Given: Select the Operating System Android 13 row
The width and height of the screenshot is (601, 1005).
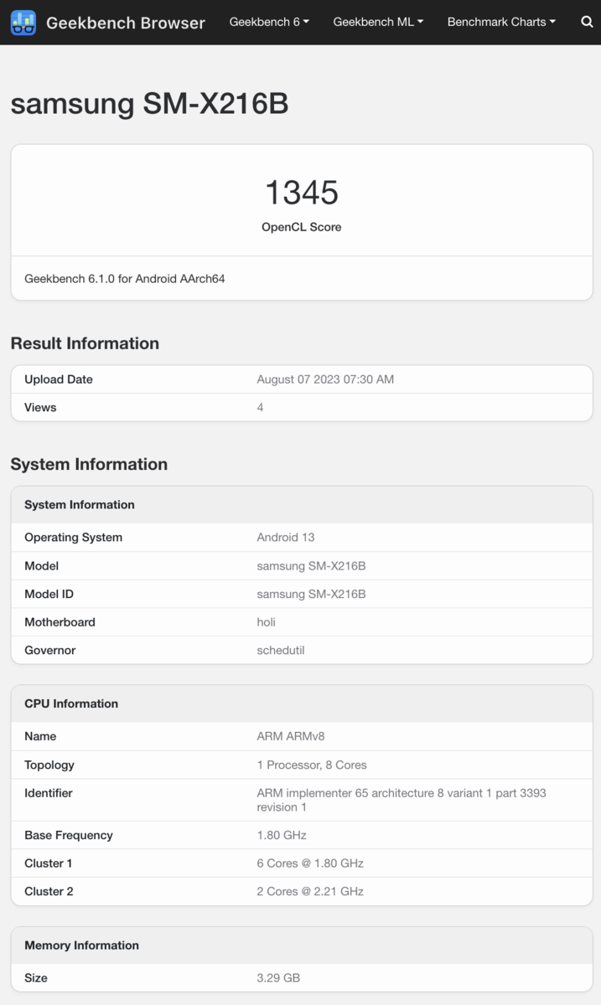Looking at the screenshot, I should pyautogui.click(x=302, y=537).
